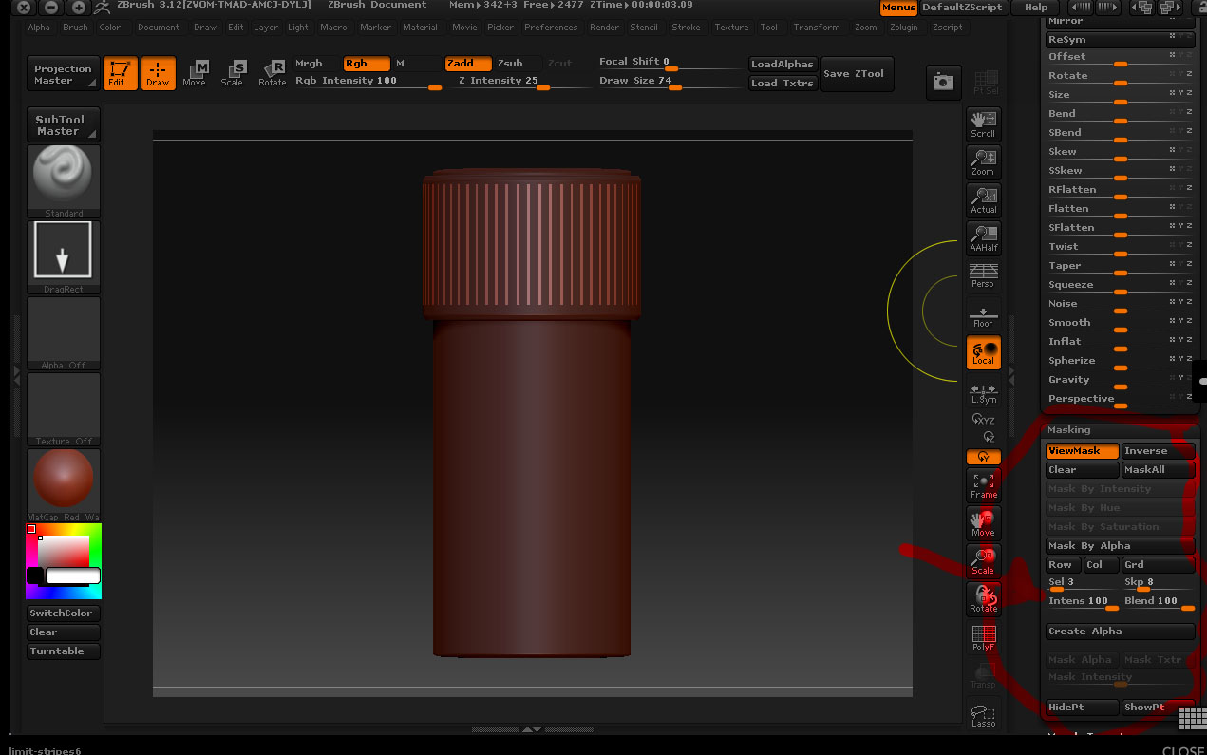The width and height of the screenshot is (1207, 755).
Task: Open the Preferences menu
Action: (551, 27)
